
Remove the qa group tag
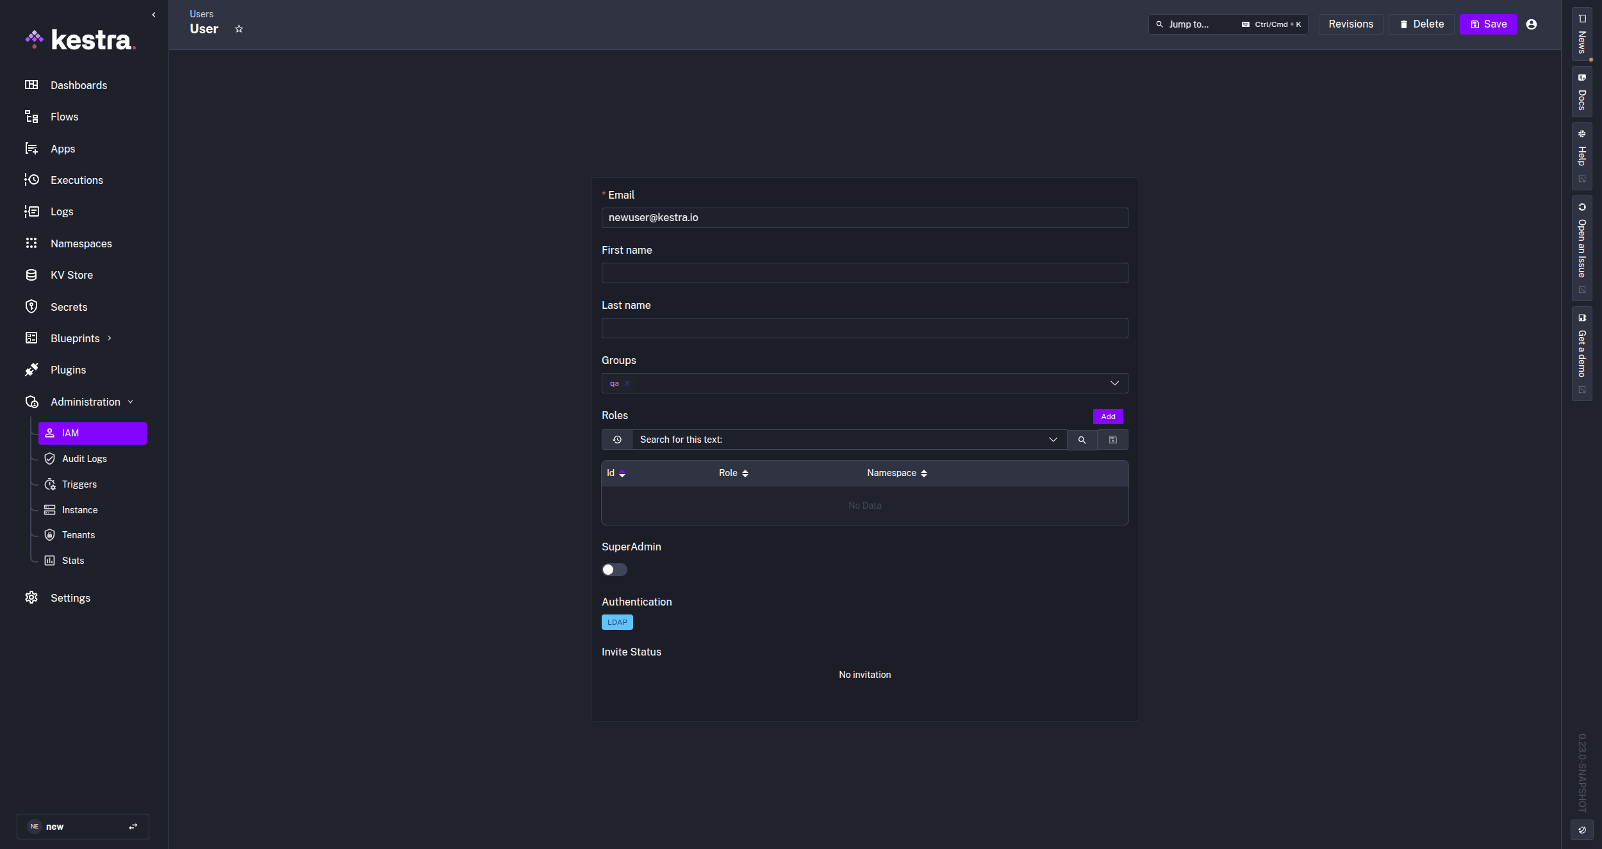pos(627,384)
